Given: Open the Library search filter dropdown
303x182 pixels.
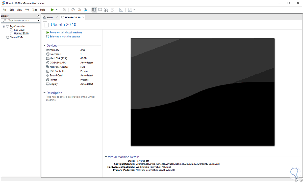Looking at the screenshot, I should [x=38, y=20].
